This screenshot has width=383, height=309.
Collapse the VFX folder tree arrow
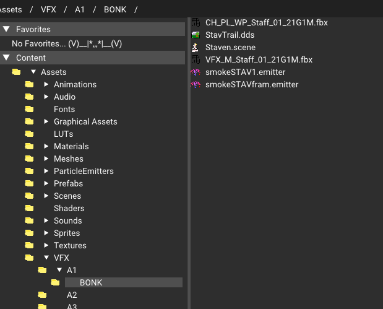[x=46, y=258]
